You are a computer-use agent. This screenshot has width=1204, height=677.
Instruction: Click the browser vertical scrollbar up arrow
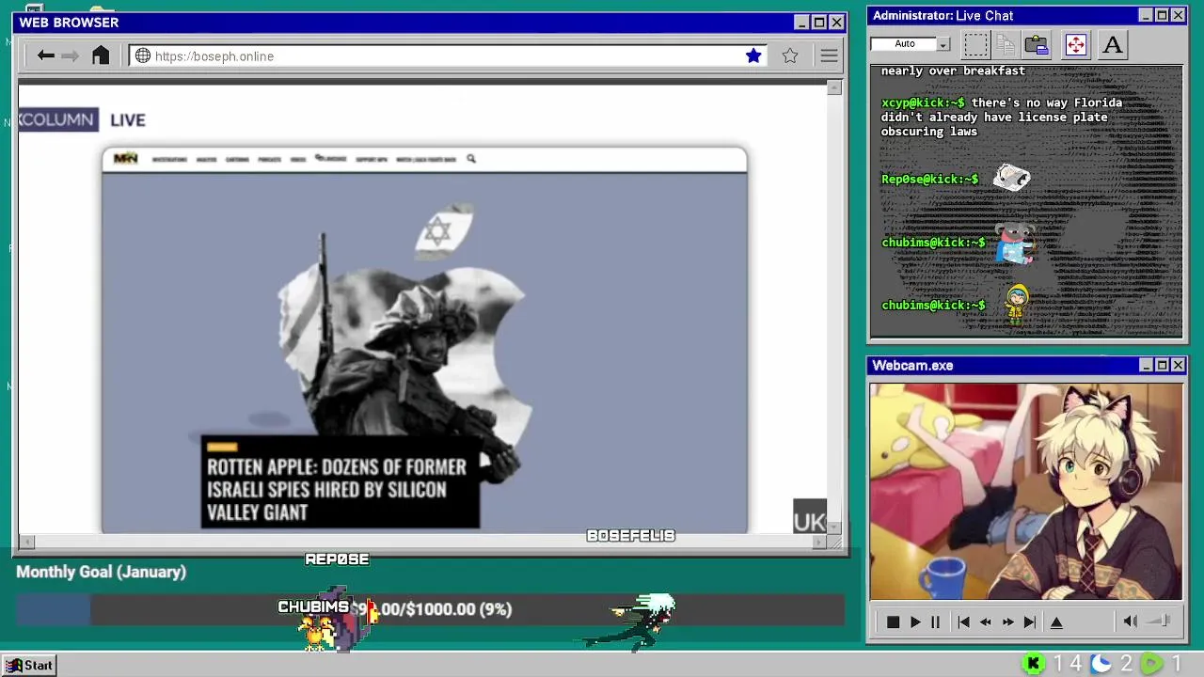click(834, 87)
